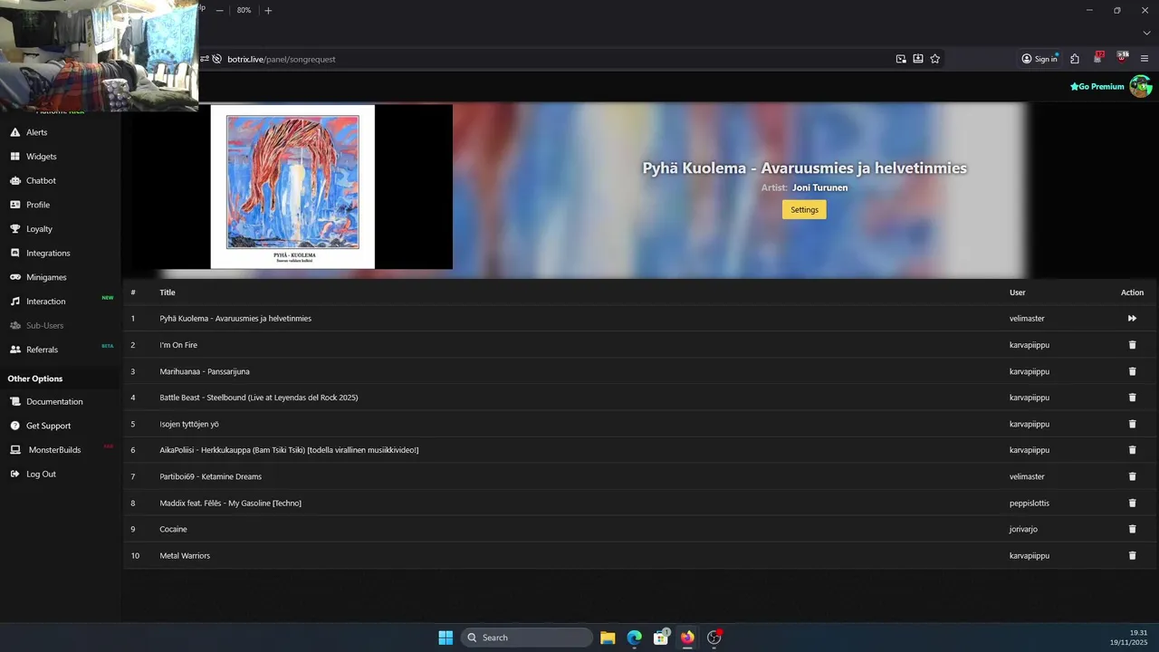The height and width of the screenshot is (652, 1159).
Task: Switch to OBS Studio in taskbar
Action: pyautogui.click(x=714, y=638)
